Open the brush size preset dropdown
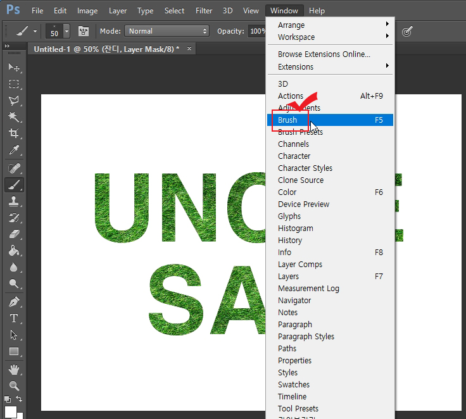466x419 pixels. pyautogui.click(x=66, y=31)
